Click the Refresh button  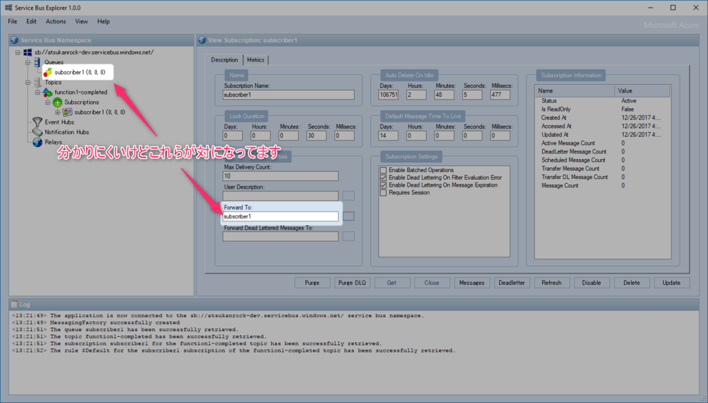(x=552, y=283)
